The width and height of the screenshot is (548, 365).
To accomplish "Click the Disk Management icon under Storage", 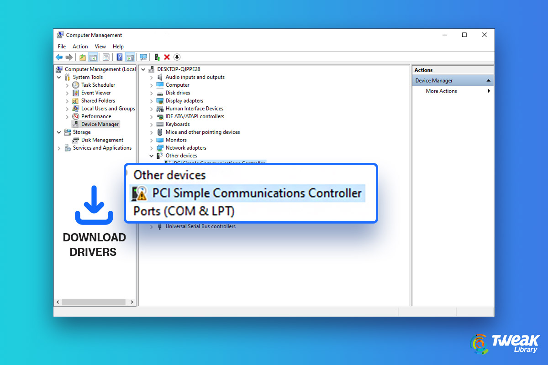I will tap(75, 140).
